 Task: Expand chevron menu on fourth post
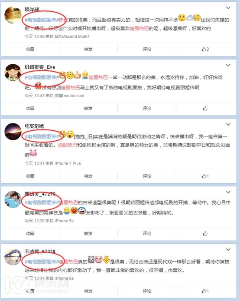[228, 192]
